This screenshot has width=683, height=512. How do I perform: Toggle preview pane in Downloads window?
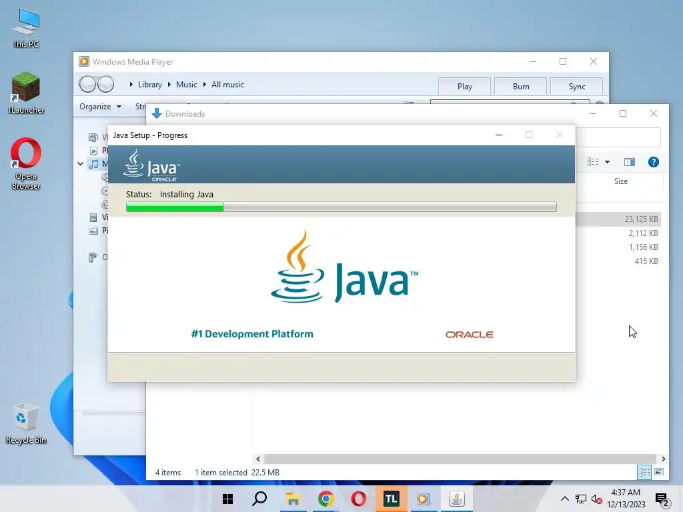tap(630, 162)
